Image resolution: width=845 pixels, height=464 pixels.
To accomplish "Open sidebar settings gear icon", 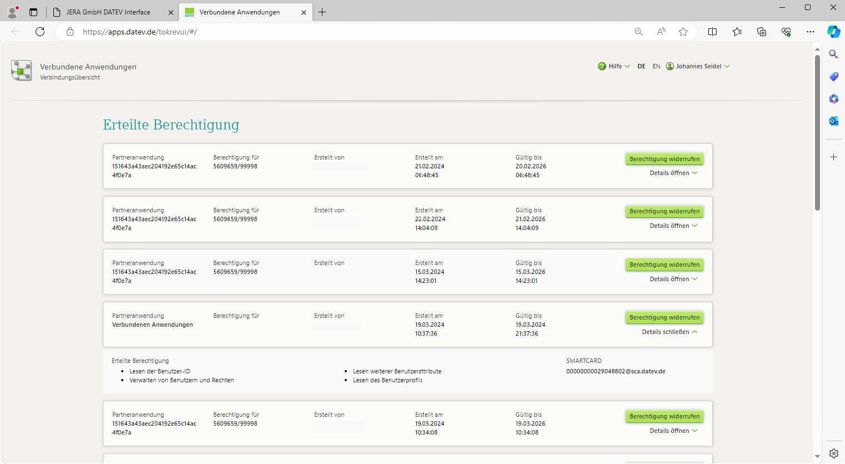I will pyautogui.click(x=833, y=453).
